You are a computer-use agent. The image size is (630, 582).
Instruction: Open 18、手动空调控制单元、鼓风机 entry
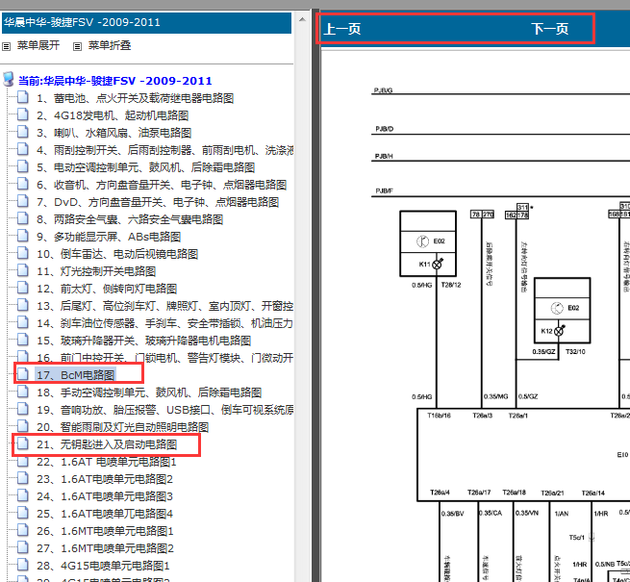coord(149,392)
